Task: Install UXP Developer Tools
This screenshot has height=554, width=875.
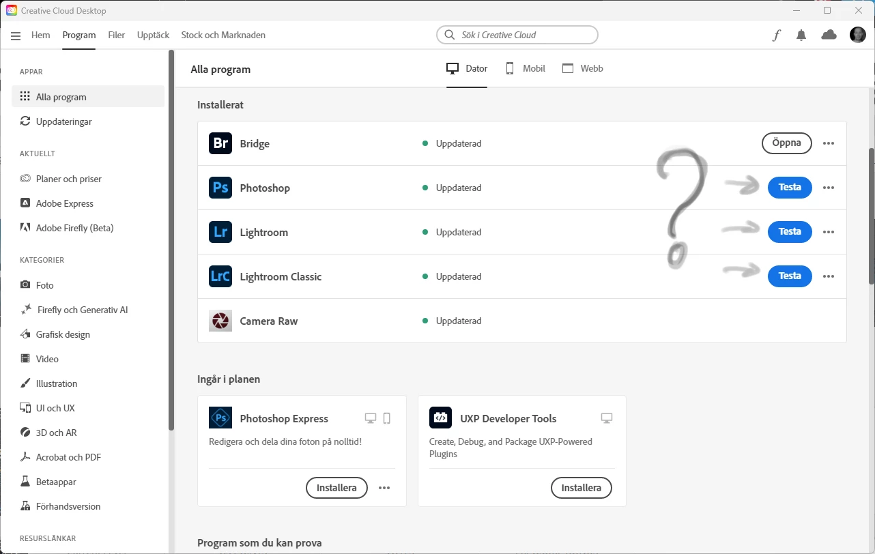Action: tap(581, 488)
